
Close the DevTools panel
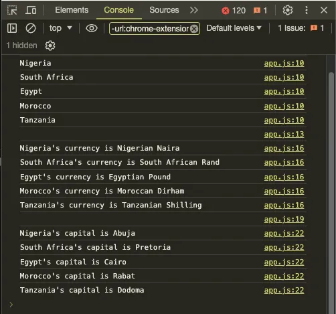324,10
